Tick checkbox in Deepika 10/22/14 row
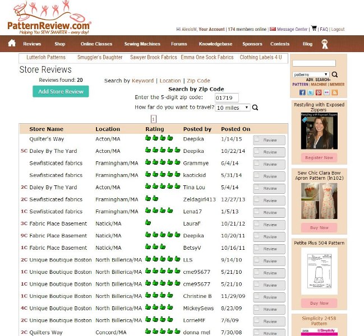This screenshot has width=364, height=336. (x=256, y=151)
